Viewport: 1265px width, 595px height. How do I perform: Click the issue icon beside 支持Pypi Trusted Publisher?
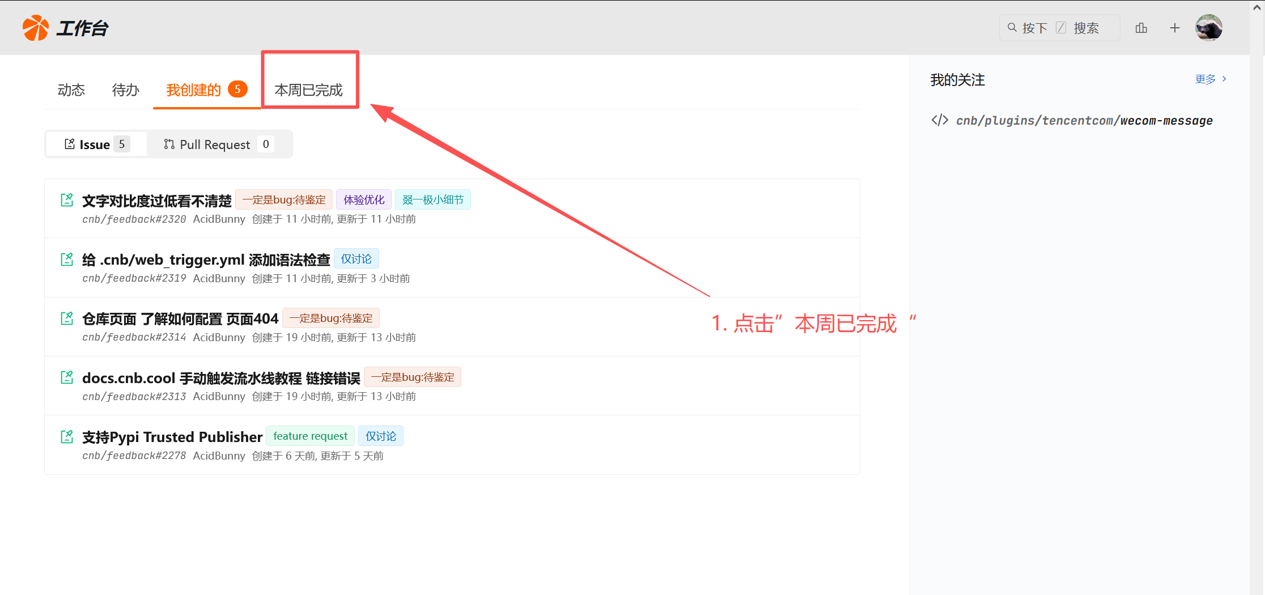66,436
